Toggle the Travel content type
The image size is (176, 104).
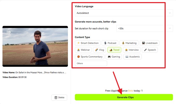[x=114, y=50]
